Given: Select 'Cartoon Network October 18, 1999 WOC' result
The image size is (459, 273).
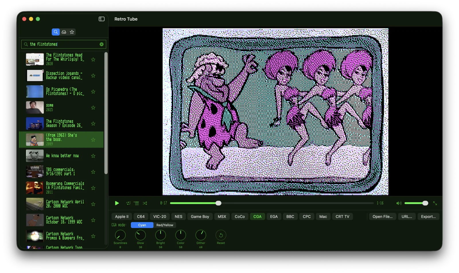Looking at the screenshot, I should (61, 220).
